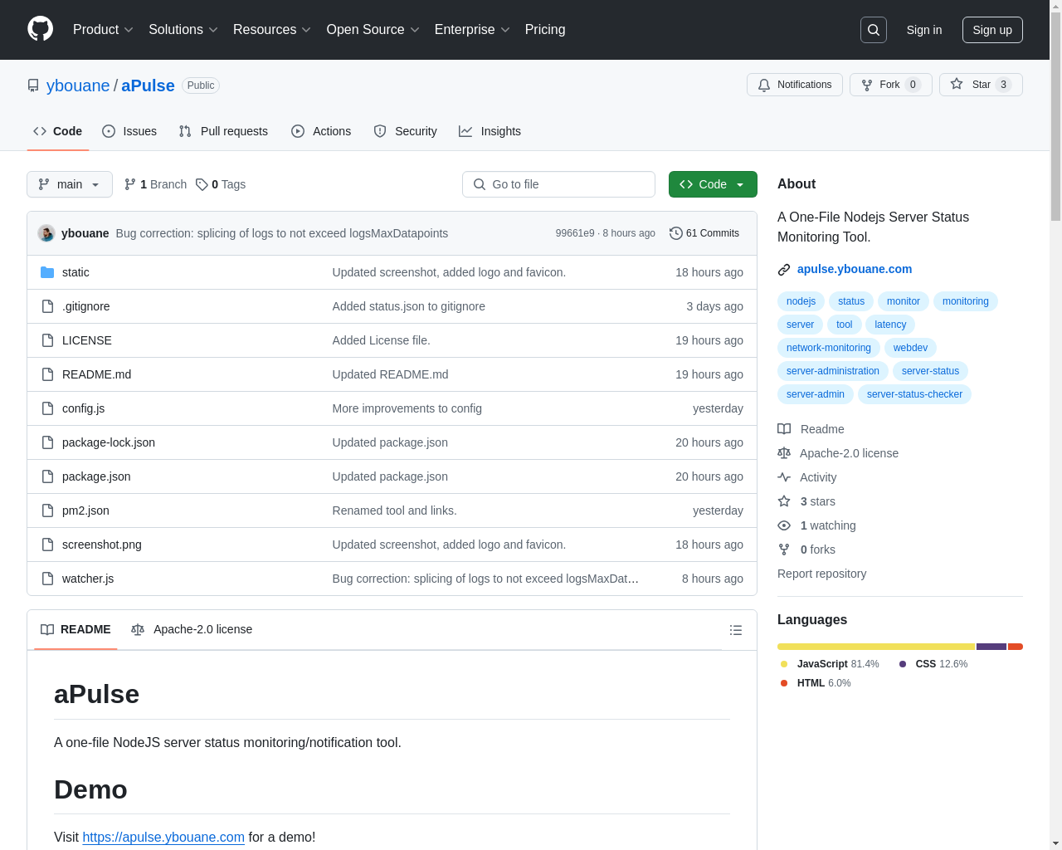
Task: Click the branch icon next to 1 Branch
Action: click(x=130, y=184)
